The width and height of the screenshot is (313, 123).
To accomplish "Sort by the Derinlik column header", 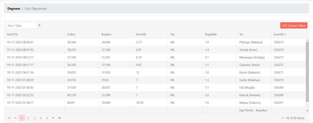I will [x=141, y=34].
